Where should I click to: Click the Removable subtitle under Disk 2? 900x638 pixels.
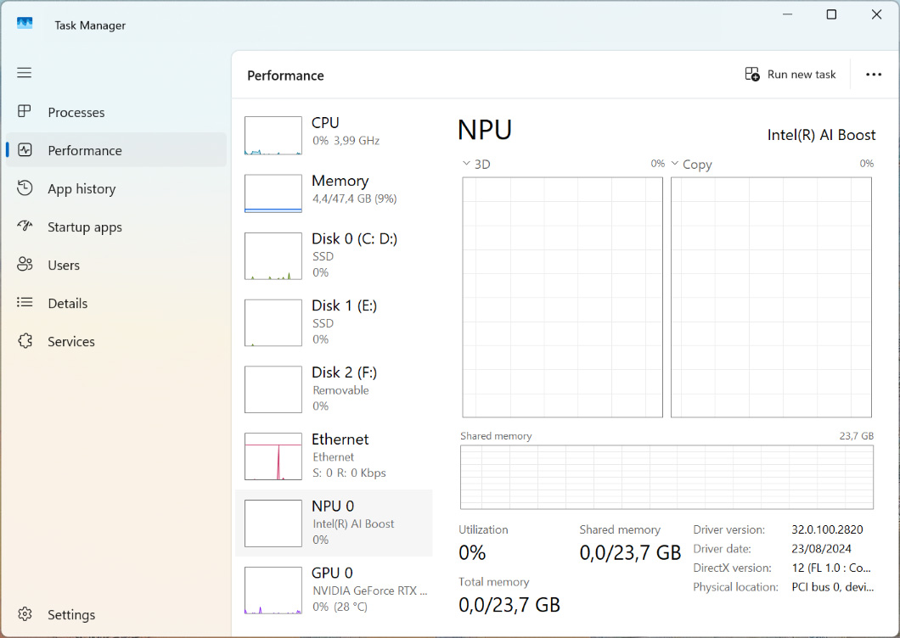click(x=341, y=390)
